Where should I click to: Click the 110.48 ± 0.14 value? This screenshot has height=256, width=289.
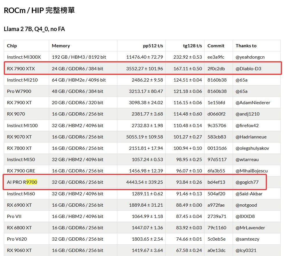(188, 126)
